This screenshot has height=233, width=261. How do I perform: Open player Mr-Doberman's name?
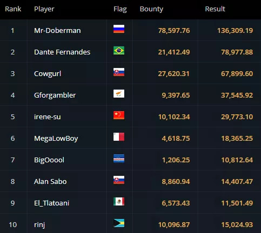[x=57, y=31]
